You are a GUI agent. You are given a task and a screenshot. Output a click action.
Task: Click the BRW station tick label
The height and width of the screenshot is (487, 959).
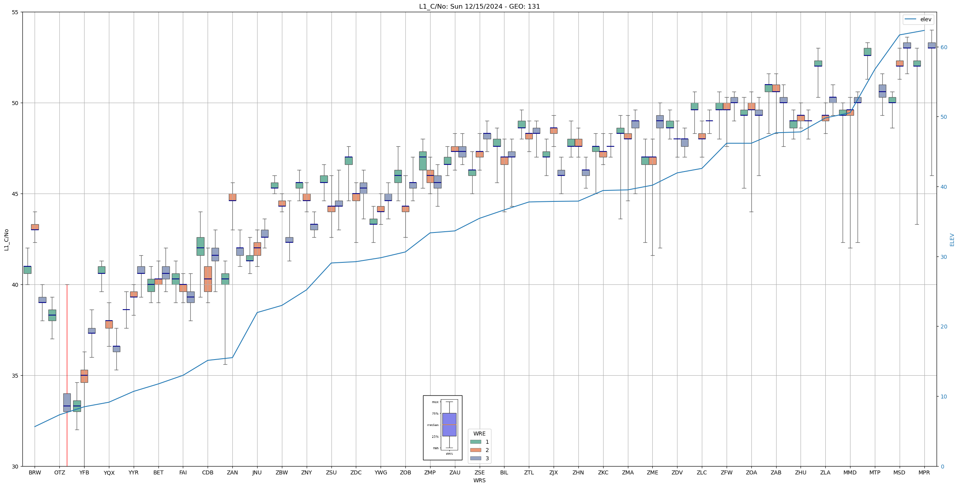(x=35, y=472)
